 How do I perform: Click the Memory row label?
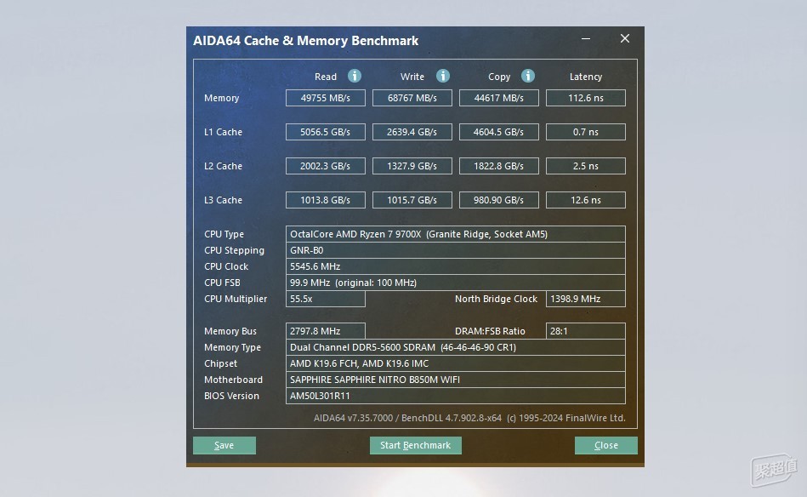221,98
